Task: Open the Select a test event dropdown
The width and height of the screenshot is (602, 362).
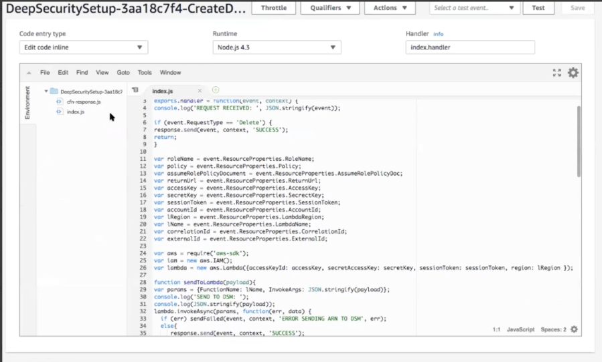Action: point(473,8)
